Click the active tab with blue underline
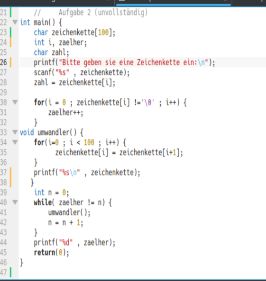This screenshot has height=281, width=266. (174, 2)
